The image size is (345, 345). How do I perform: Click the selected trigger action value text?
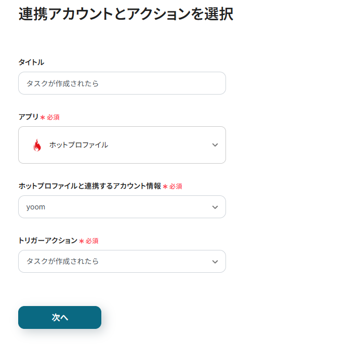click(x=62, y=261)
